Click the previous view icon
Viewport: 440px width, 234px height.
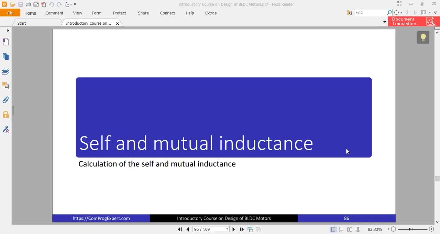pyautogui.click(x=250, y=229)
